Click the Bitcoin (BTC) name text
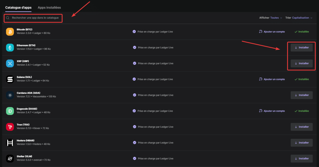 (x=24, y=30)
